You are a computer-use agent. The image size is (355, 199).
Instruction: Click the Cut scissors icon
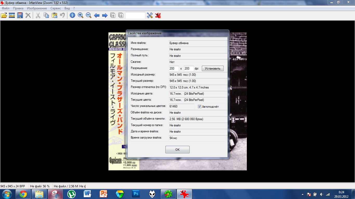tap(38, 15)
